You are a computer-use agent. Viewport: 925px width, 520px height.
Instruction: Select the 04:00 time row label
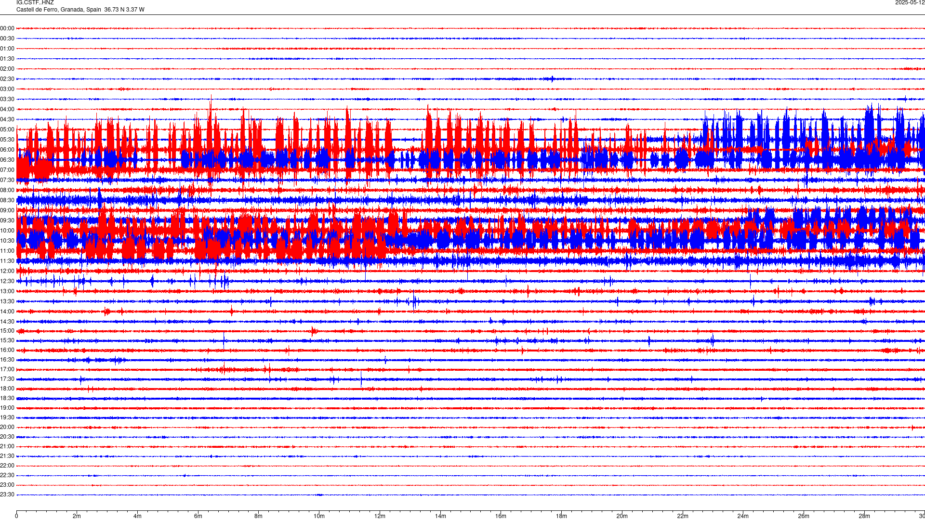click(x=7, y=109)
